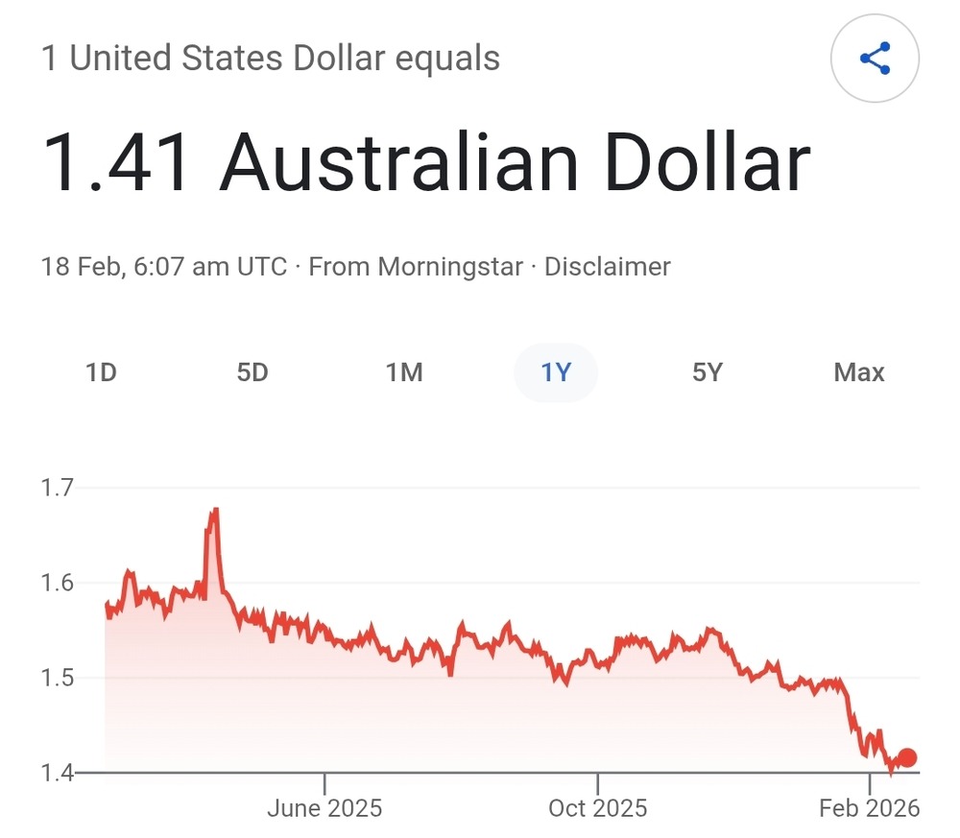
Task: Click the 1.41 Australian Dollar heading
Action: pyautogui.click(x=427, y=163)
